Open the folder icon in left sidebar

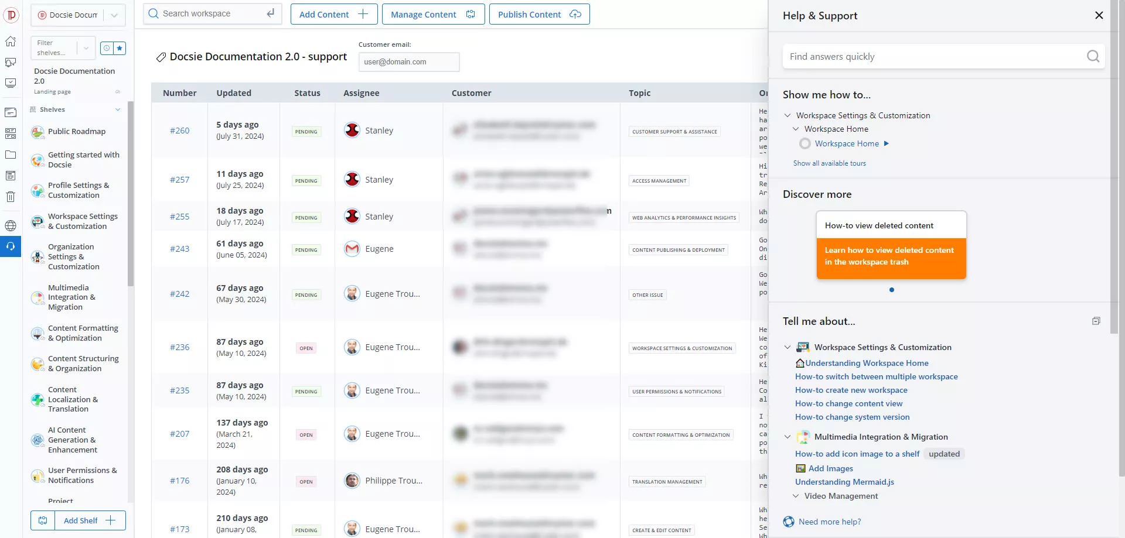click(11, 155)
